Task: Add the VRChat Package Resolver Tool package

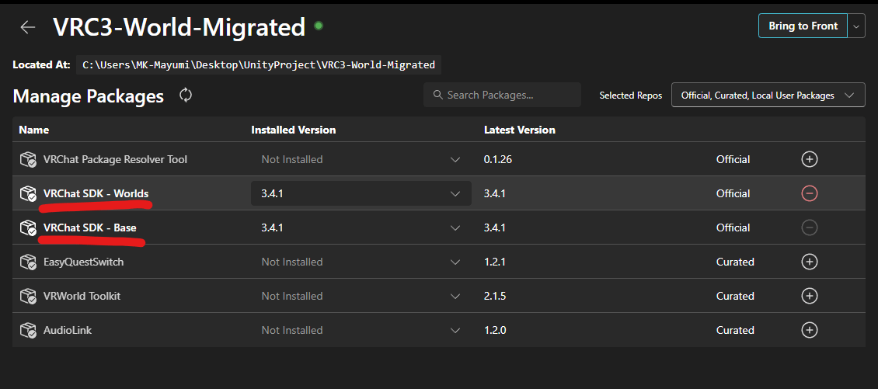Action: point(809,159)
